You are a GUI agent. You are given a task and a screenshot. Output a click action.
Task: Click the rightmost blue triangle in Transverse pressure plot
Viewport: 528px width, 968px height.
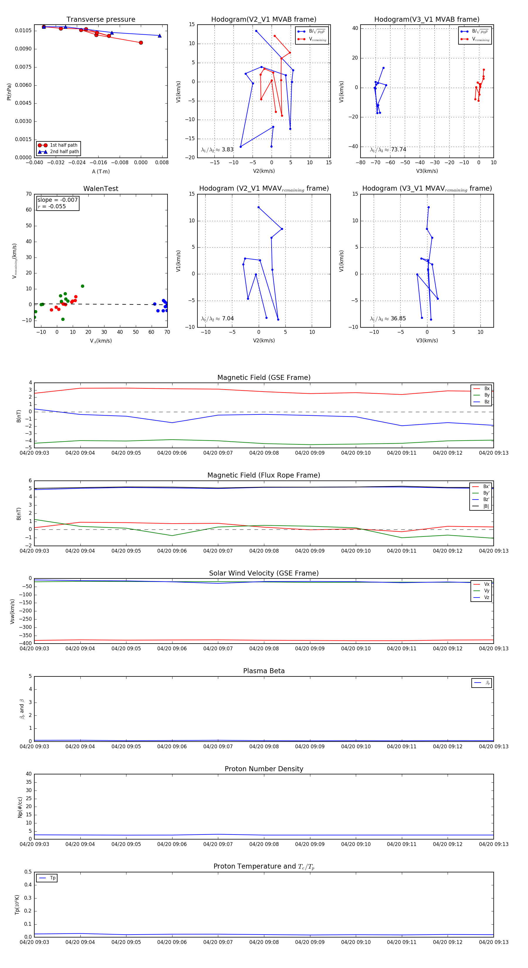click(160, 36)
